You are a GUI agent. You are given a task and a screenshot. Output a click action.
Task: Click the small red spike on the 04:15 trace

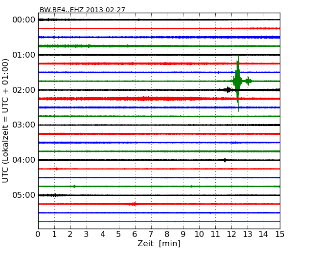click(x=57, y=169)
